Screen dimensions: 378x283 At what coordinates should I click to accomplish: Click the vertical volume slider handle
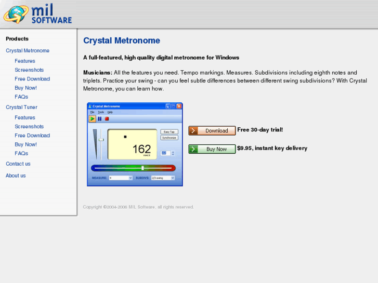coord(101,140)
